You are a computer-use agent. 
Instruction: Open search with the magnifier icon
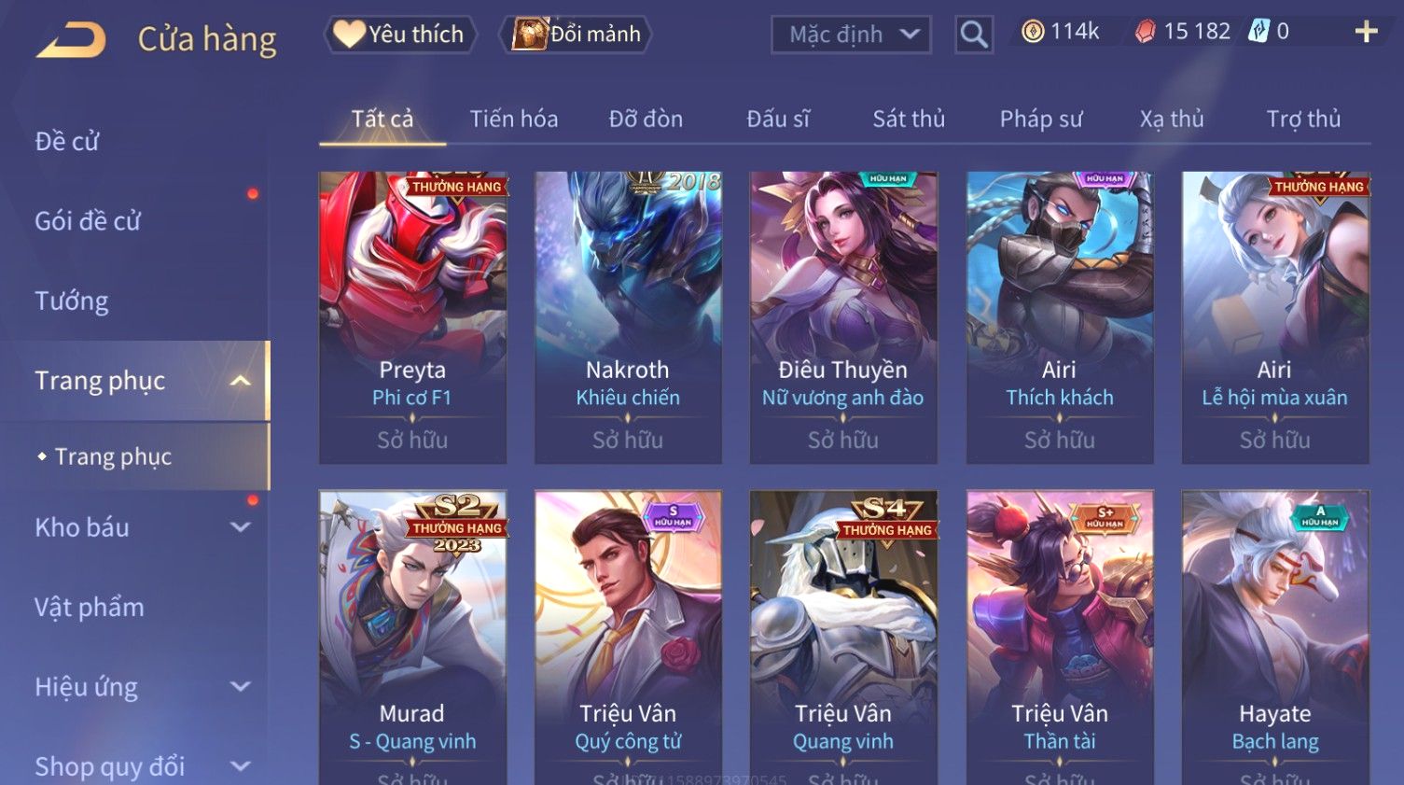974,35
